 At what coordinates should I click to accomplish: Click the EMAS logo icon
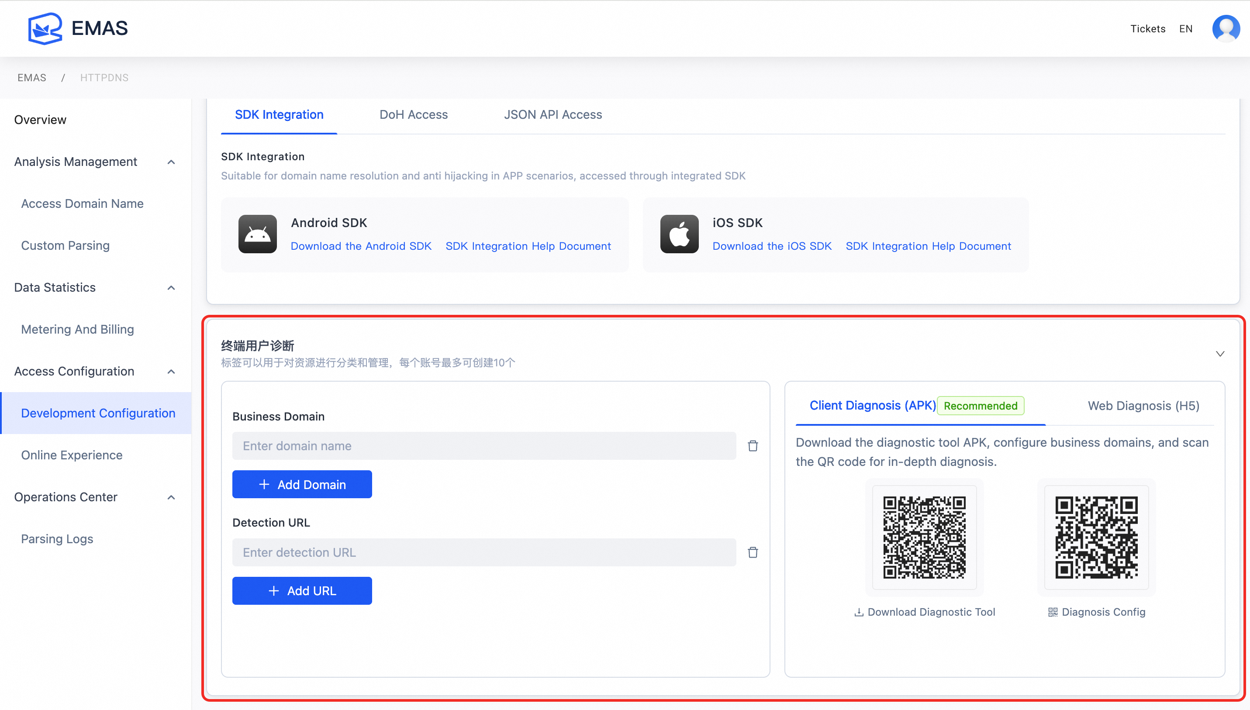pos(45,28)
